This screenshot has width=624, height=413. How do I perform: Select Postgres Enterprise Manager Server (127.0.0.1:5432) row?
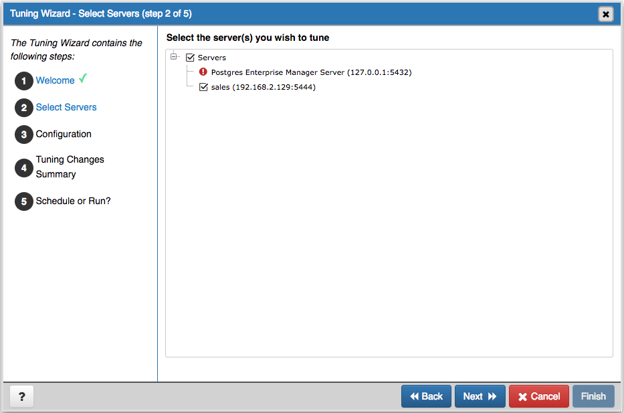311,72
